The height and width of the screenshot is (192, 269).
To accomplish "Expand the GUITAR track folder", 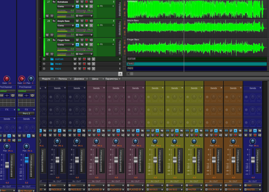I will click(44, 59).
